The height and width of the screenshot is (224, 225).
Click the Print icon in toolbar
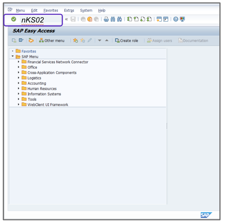click(x=106, y=19)
